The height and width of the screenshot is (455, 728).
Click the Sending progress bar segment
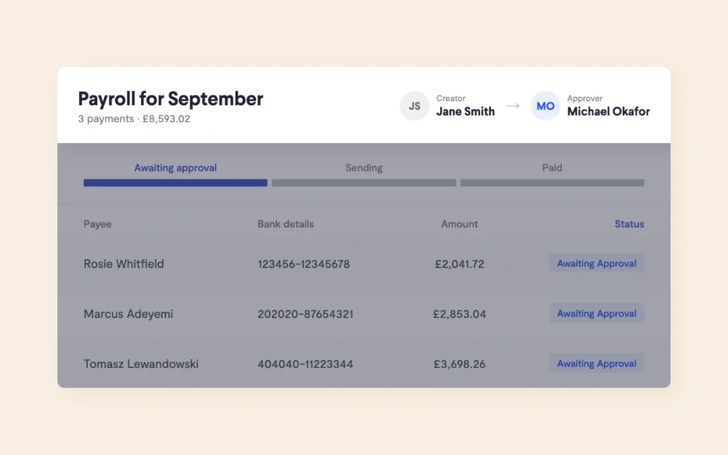[364, 183]
